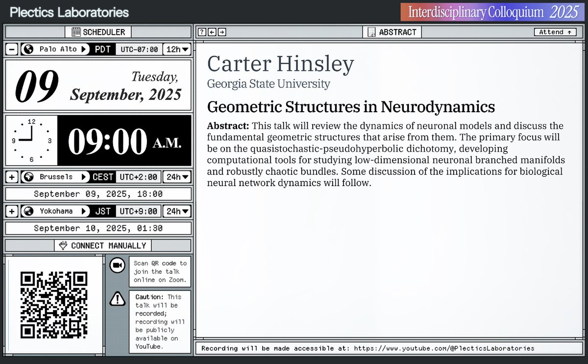The image size is (588, 364).
Task: Click the PDT timezone label
Action: click(x=102, y=49)
